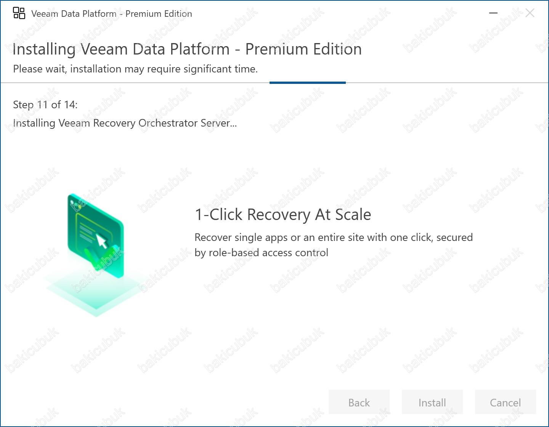
Task: Minimize the Veeam installer window
Action: tap(493, 13)
